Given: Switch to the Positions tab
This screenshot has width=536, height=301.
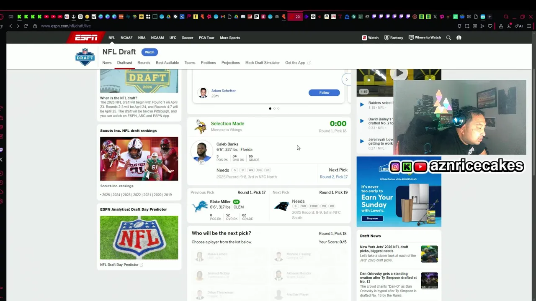Looking at the screenshot, I should coord(208,63).
